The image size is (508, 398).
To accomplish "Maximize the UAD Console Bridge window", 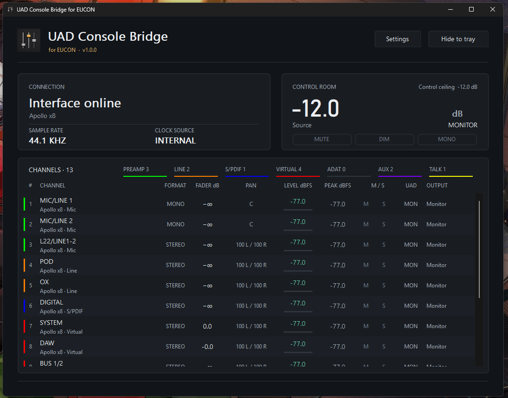I will point(471,9).
